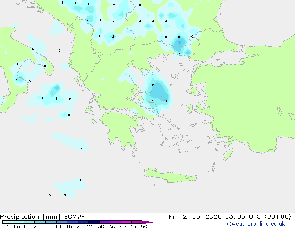Click the run offset "(00+06)" text
This screenshot has width=295, height=228.
278,217
